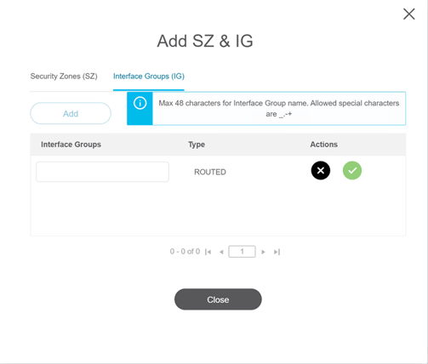The height and width of the screenshot is (364, 428).
Task: Go to previous page arrow
Action: tap(221, 252)
